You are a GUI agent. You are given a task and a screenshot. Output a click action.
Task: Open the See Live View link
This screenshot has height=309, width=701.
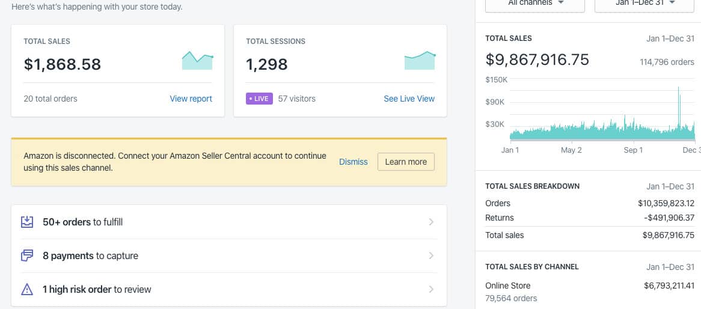[x=409, y=99]
